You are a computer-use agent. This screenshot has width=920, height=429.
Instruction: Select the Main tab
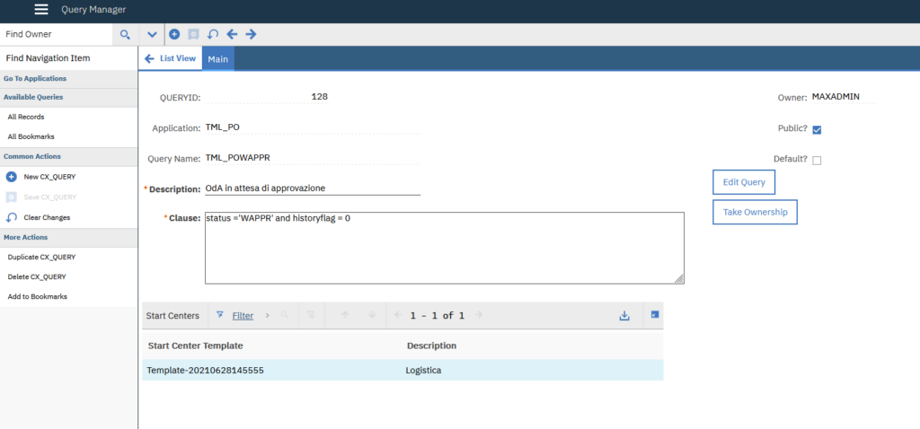(218, 58)
